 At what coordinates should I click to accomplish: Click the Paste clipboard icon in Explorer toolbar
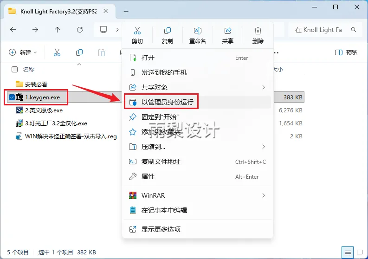(x=101, y=52)
